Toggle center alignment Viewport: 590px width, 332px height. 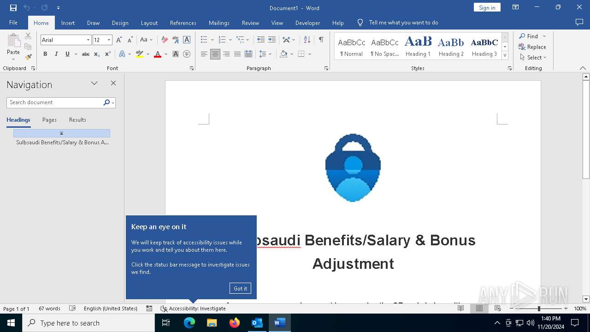[215, 54]
